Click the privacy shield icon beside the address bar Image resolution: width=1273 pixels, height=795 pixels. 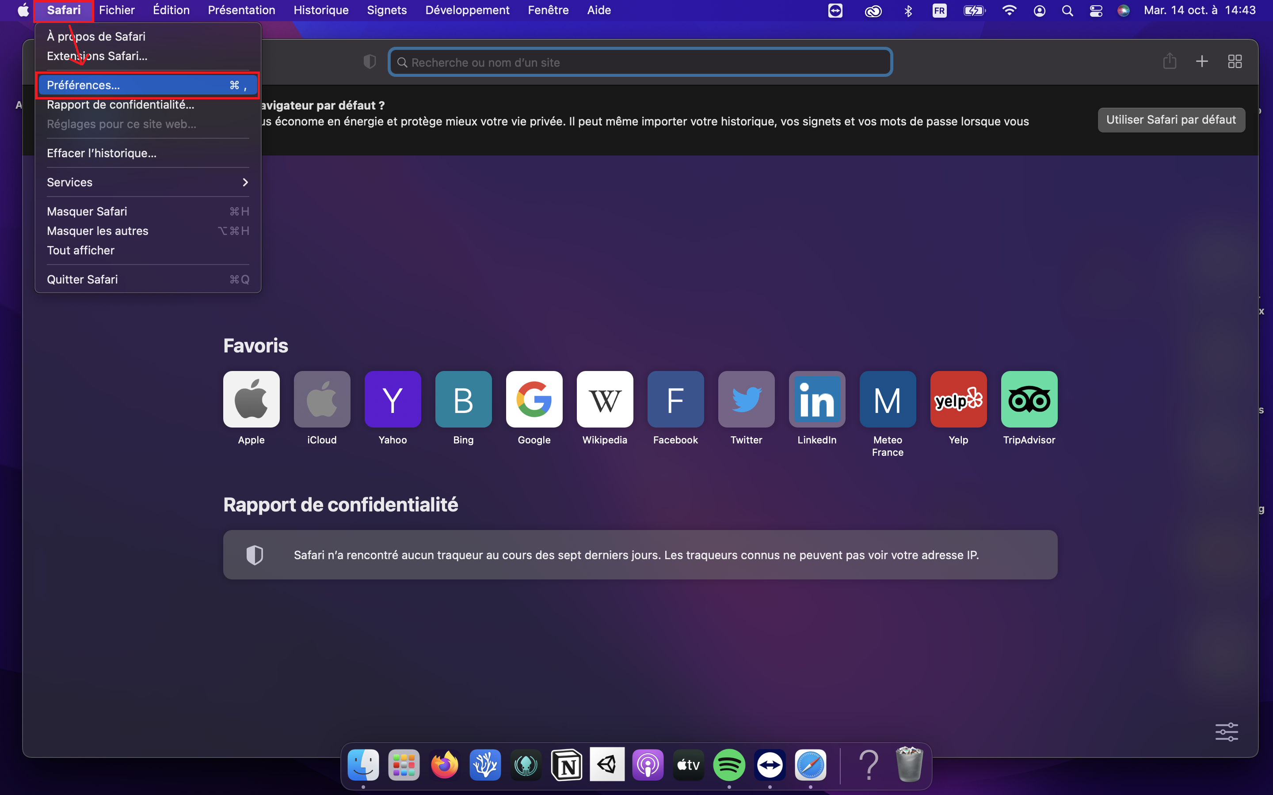pyautogui.click(x=370, y=62)
